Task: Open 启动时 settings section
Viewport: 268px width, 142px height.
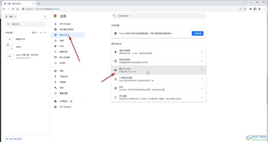Action: point(68,63)
